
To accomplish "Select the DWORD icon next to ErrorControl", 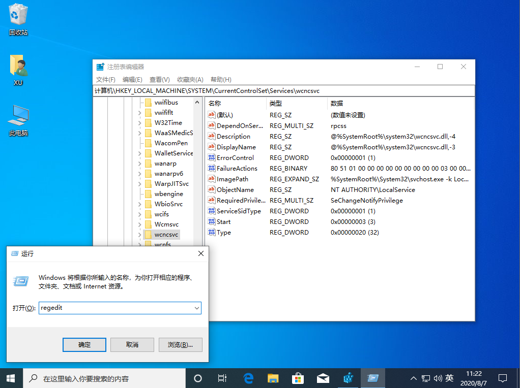I will coord(212,157).
